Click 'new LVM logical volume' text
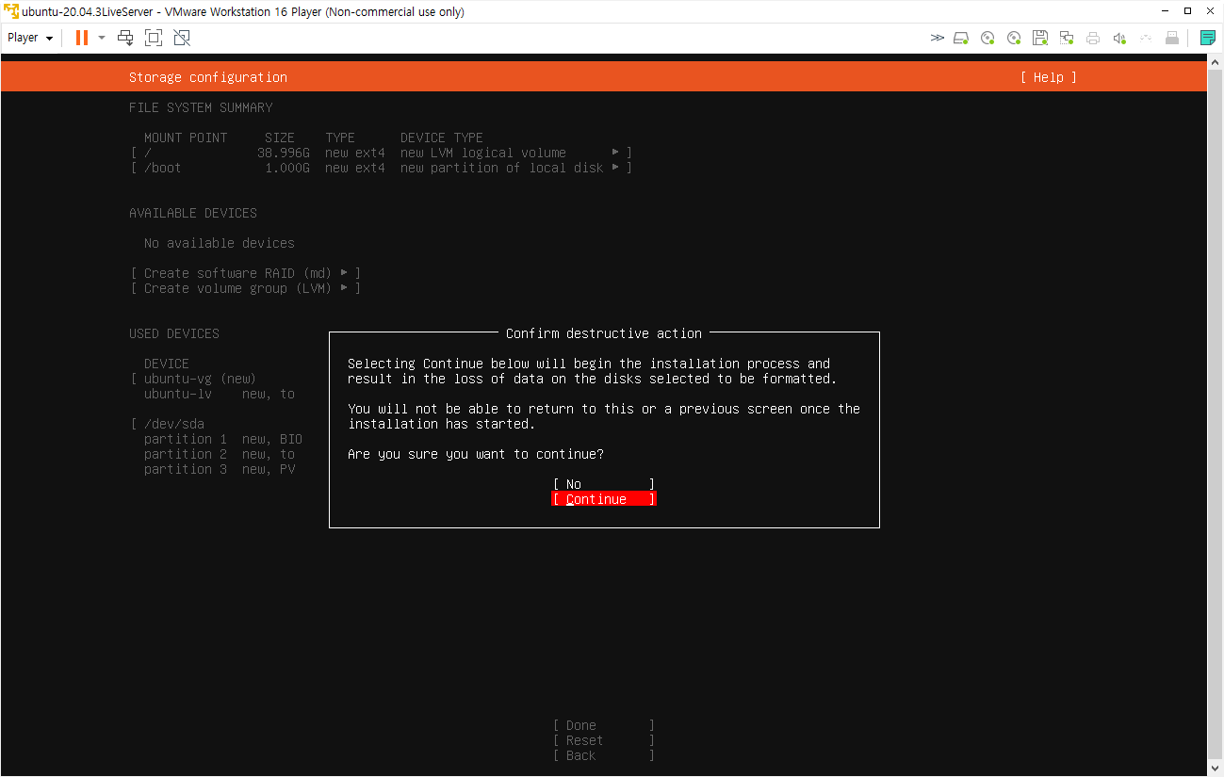The image size is (1224, 777). pos(483,153)
